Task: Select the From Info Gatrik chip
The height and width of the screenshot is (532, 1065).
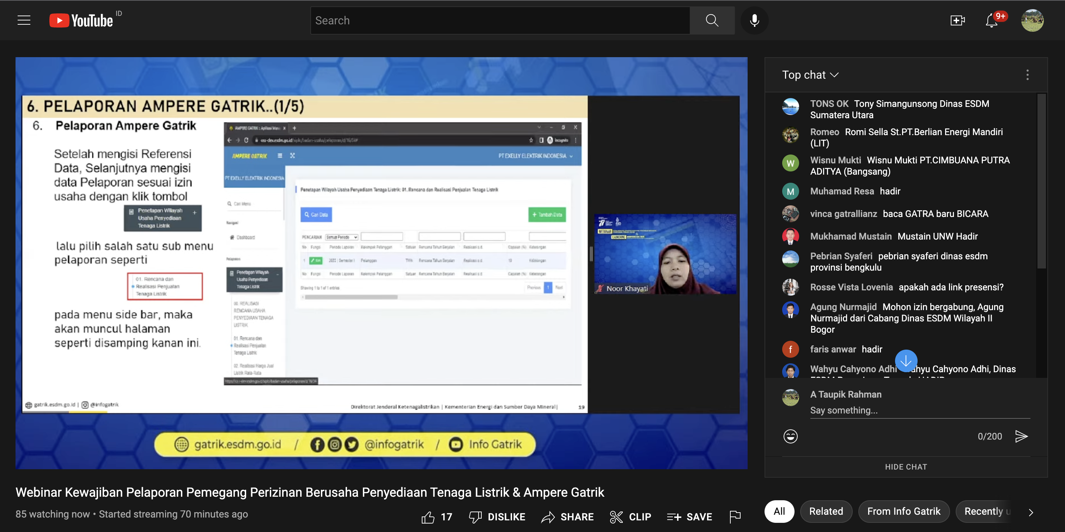Action: tap(903, 511)
